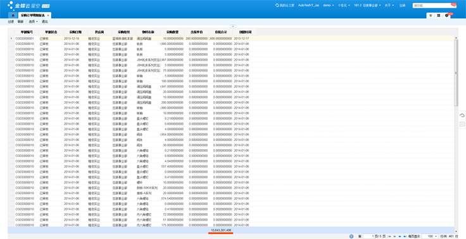
Task: Open the demo user dropdown
Action: (x=329, y=5)
